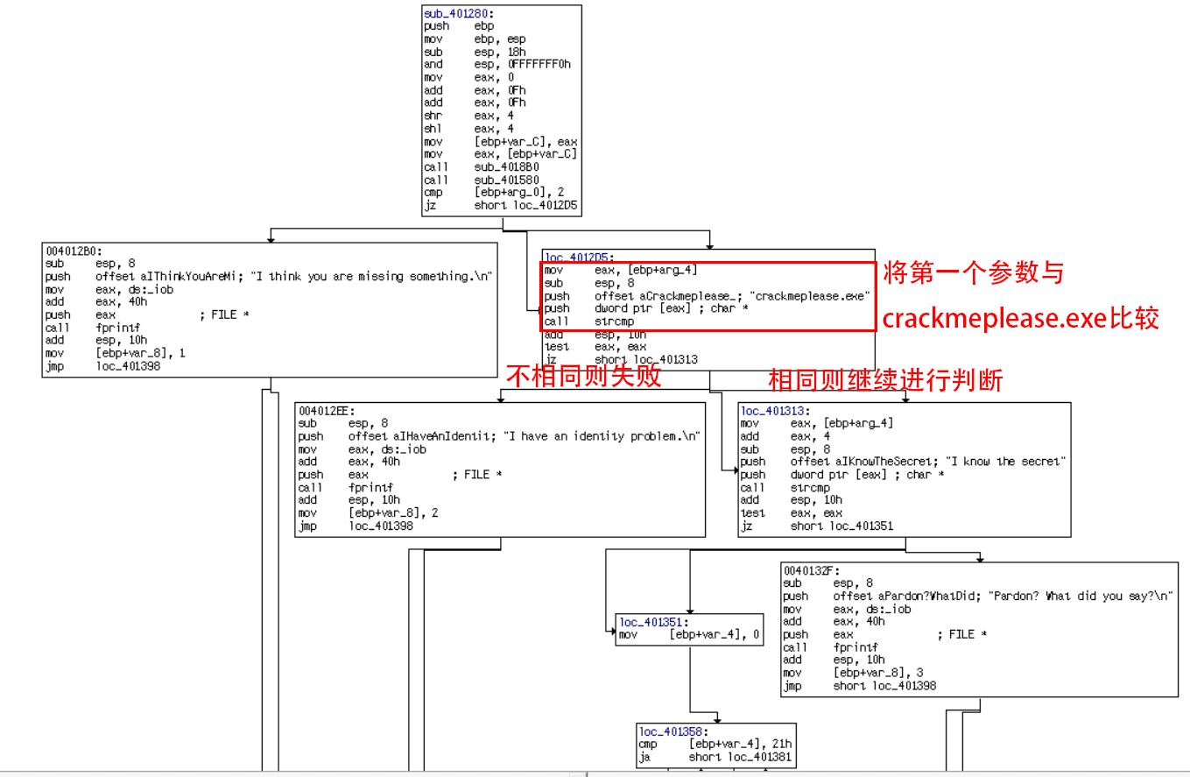Click 'jmp loc_401398' in block 004012EE
This screenshot has width=1190, height=777.
point(356,526)
